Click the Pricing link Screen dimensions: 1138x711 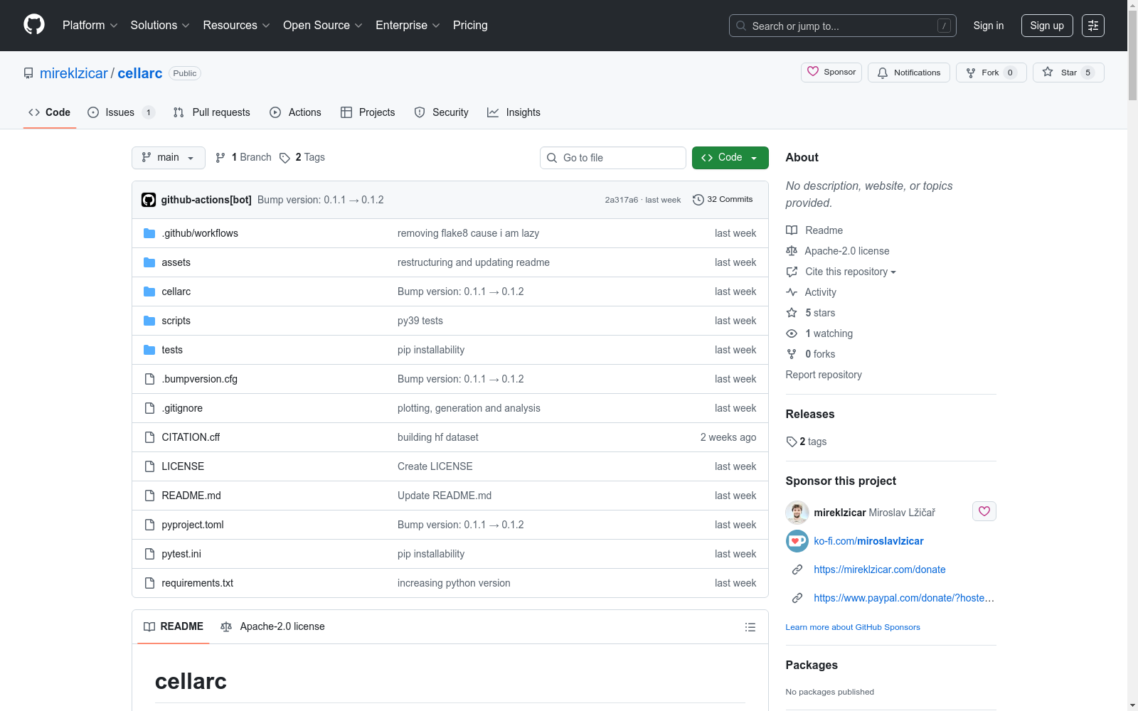pos(470,26)
